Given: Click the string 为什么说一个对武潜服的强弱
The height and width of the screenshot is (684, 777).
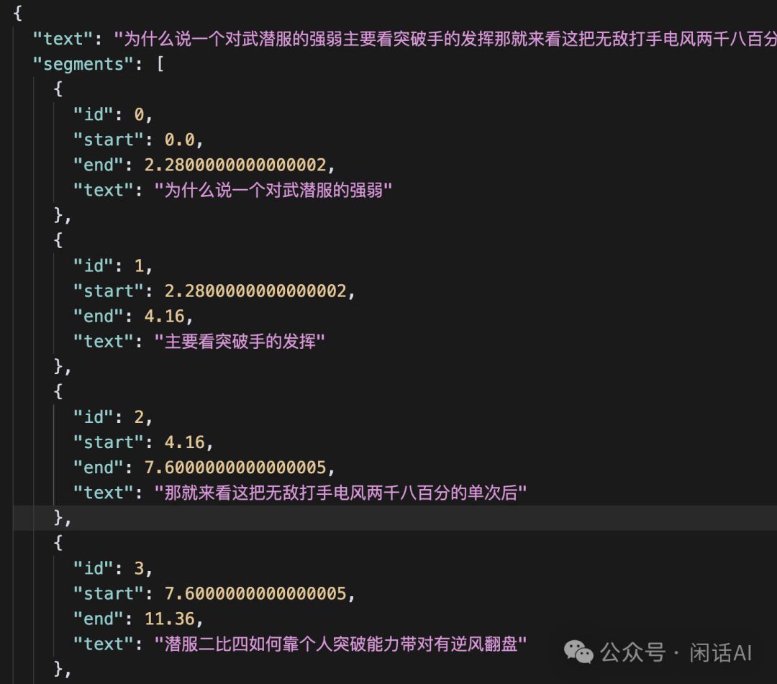Looking at the screenshot, I should (x=273, y=191).
